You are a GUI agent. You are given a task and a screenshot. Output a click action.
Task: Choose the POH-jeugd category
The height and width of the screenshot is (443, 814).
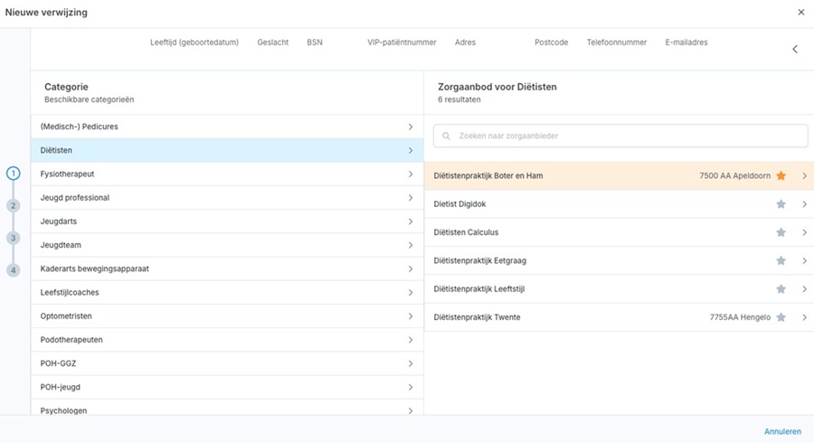(227, 388)
